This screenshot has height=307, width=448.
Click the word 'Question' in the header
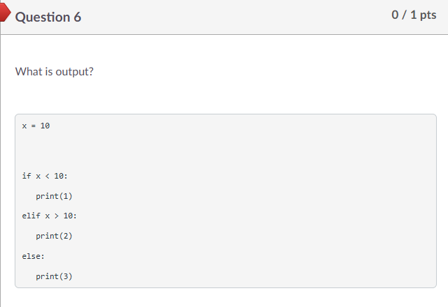click(x=42, y=17)
